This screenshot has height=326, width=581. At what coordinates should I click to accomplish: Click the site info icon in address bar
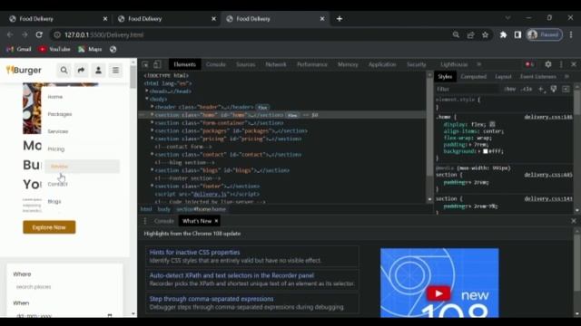[57, 34]
